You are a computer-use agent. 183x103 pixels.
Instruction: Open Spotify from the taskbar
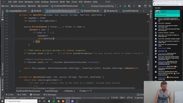tap(54, 101)
